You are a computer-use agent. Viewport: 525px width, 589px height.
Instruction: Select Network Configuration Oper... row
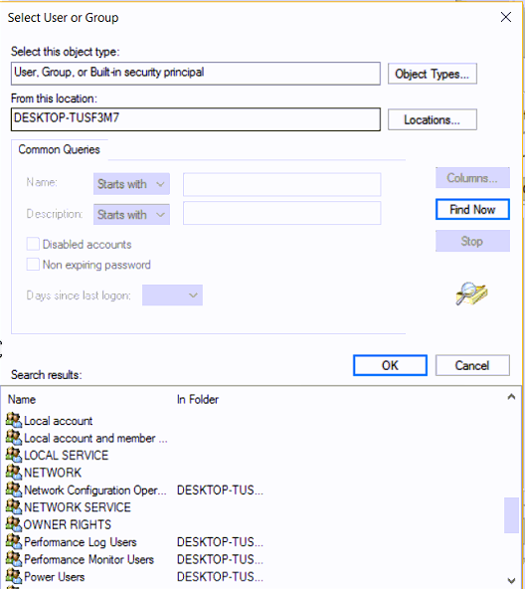[x=134, y=490]
